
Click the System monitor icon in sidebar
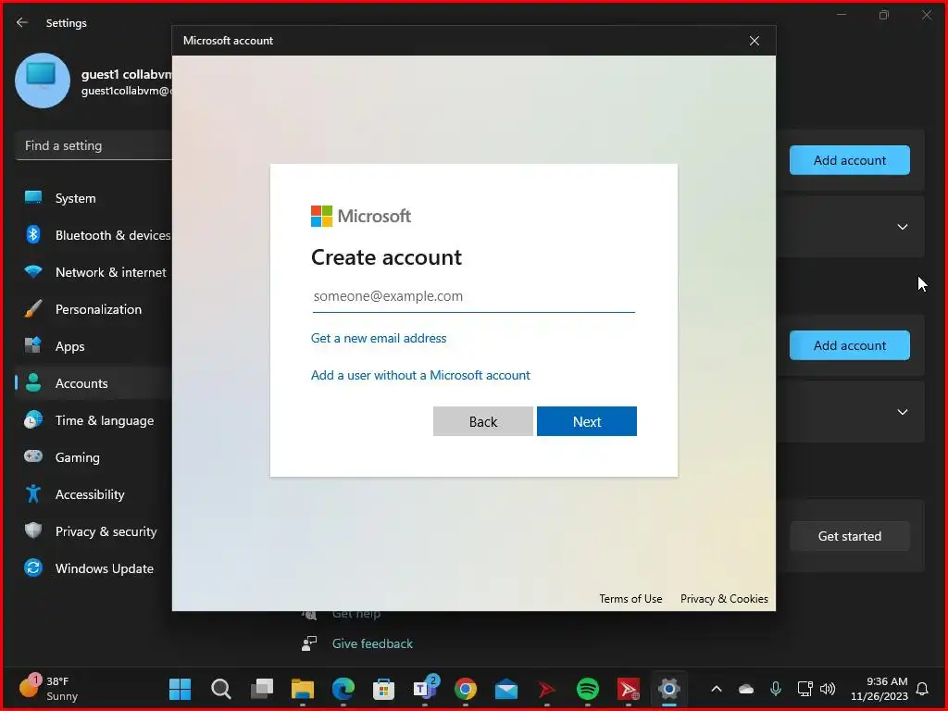[x=33, y=197]
